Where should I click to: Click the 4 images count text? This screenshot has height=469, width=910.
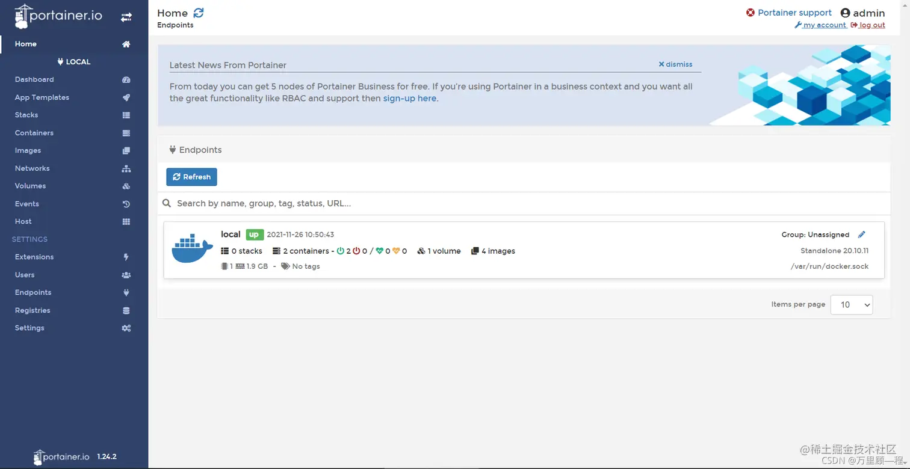click(498, 251)
